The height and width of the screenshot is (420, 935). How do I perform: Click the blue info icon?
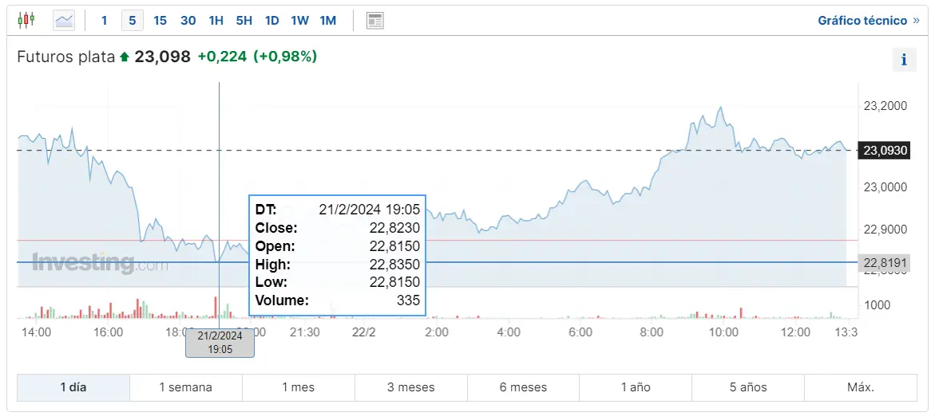[904, 59]
